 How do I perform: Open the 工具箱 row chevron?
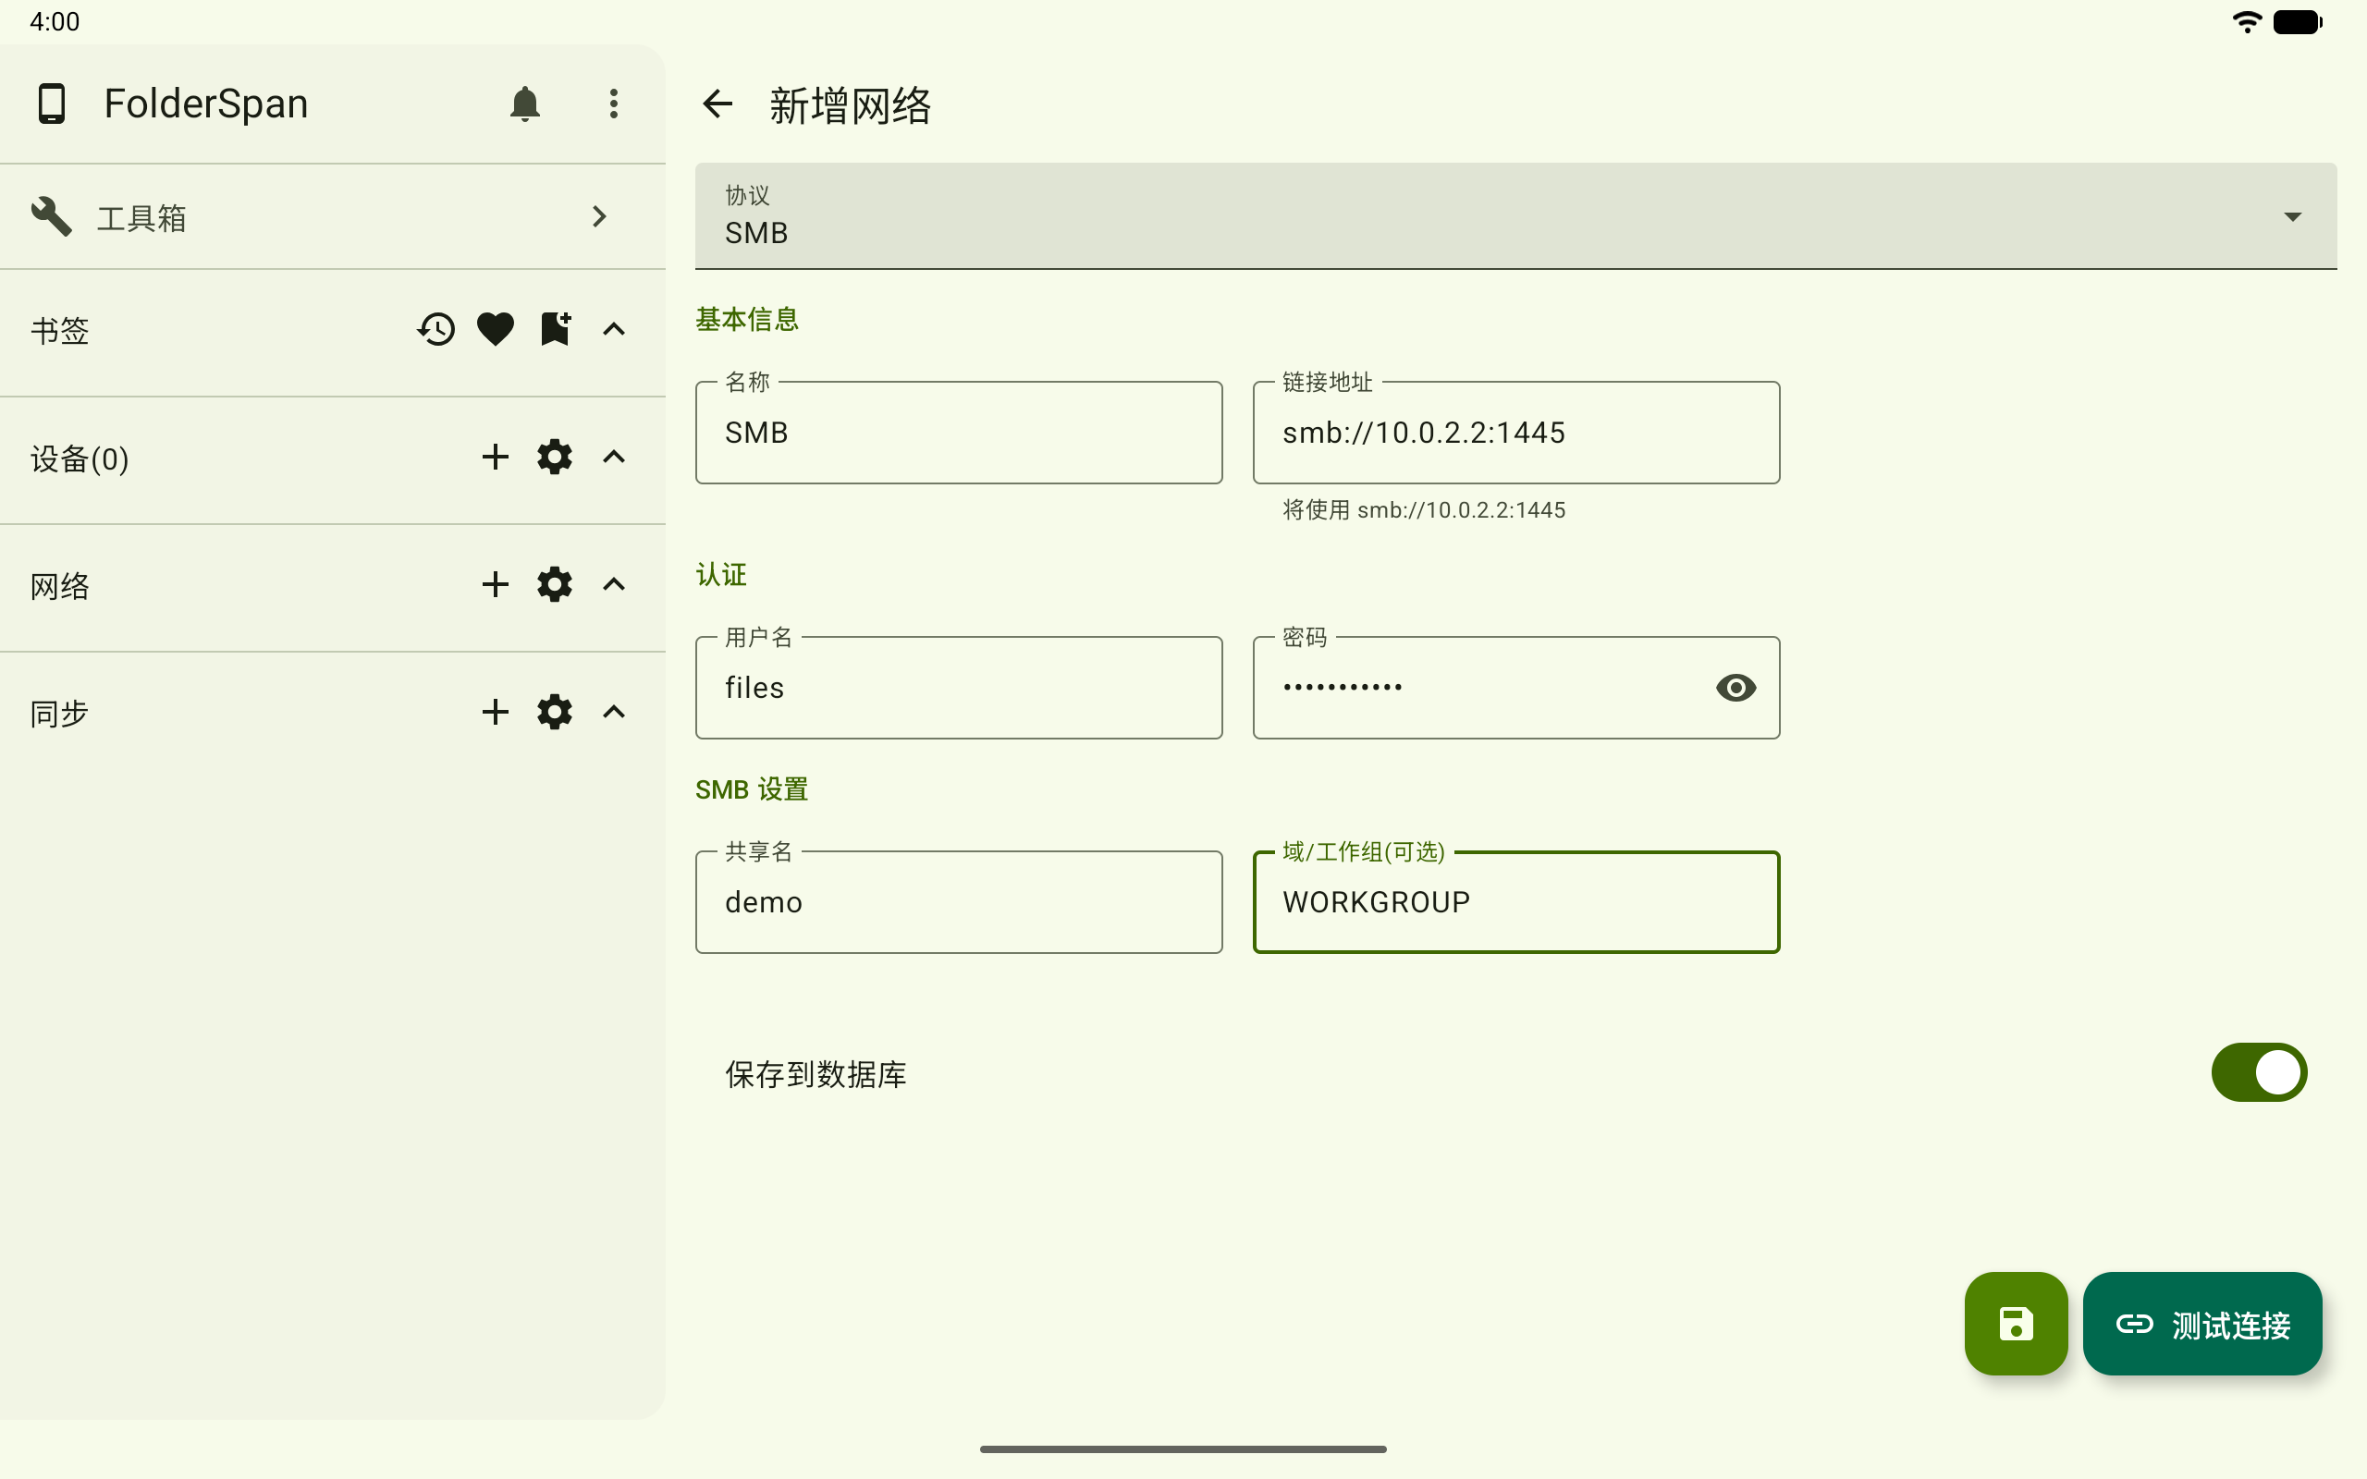click(x=599, y=216)
